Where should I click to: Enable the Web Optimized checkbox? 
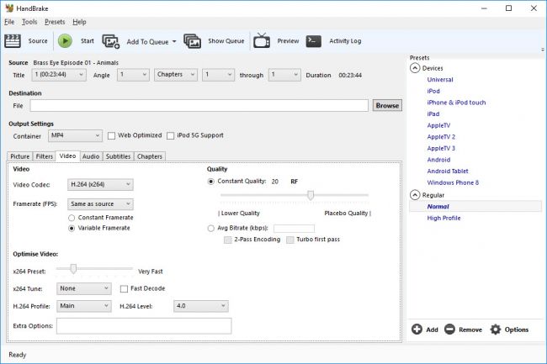pyautogui.click(x=111, y=135)
